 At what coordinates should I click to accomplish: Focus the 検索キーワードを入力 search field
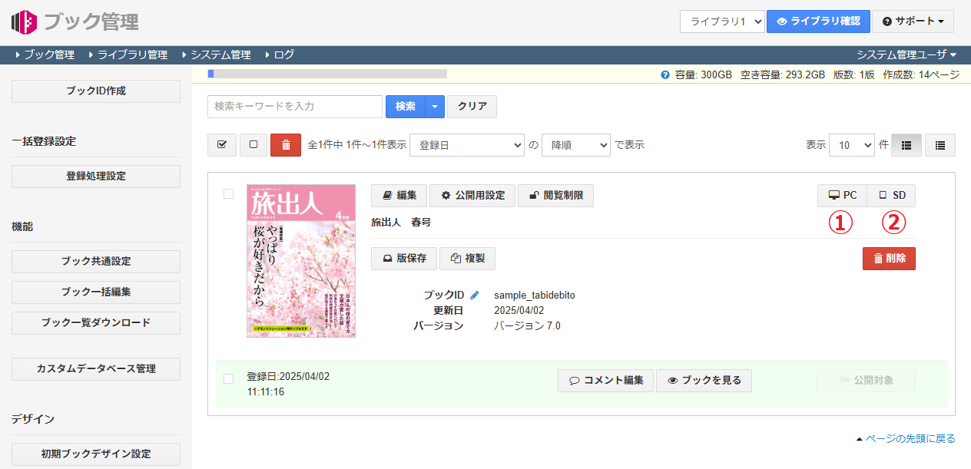(295, 107)
